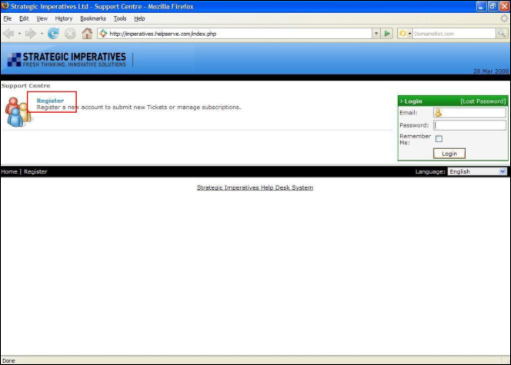
Task: Open the Bookmarks menu
Action: click(x=92, y=18)
